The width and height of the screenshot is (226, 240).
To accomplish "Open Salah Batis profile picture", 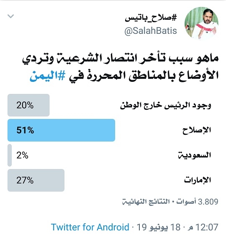I will tap(201, 24).
